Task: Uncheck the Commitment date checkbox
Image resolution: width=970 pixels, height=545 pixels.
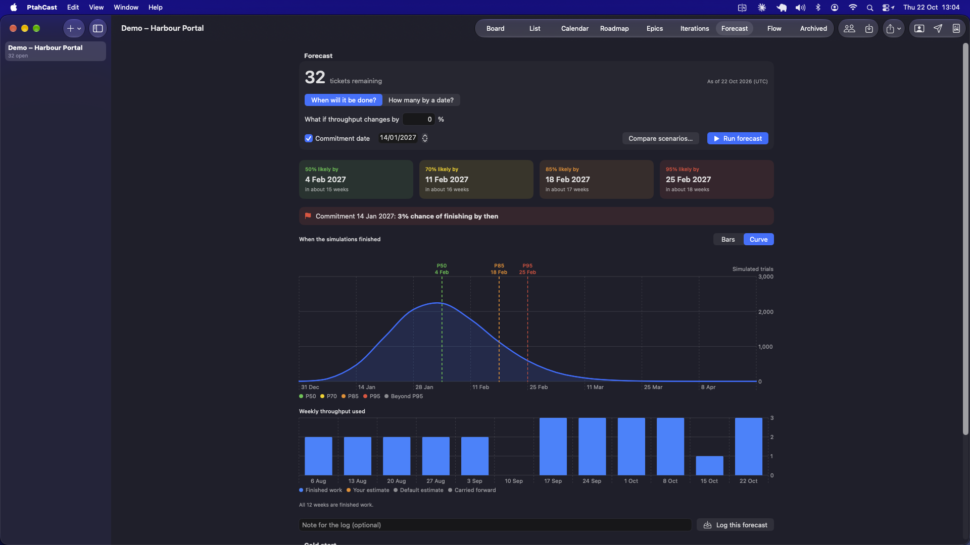Action: [309, 139]
